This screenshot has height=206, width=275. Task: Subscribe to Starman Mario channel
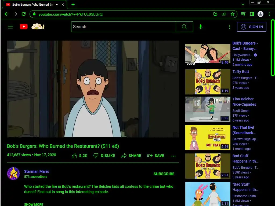click(164, 174)
